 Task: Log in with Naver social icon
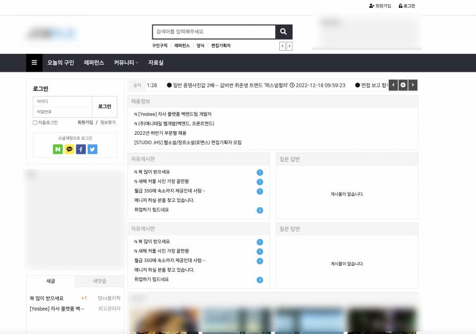click(x=58, y=149)
